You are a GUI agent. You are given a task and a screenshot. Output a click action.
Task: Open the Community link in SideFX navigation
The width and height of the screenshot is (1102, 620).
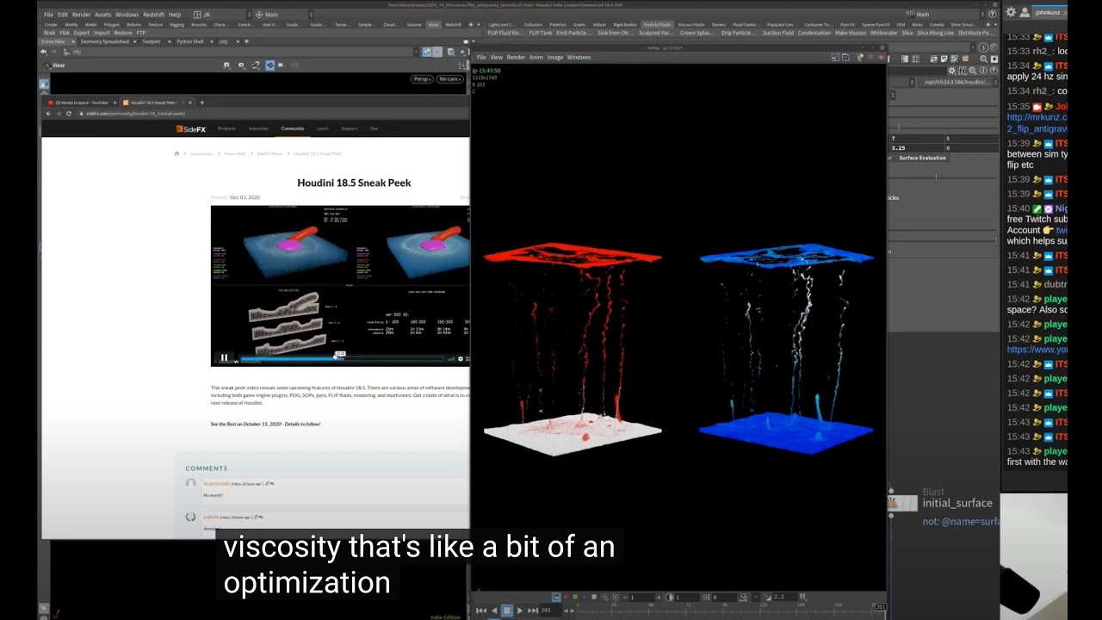click(293, 128)
